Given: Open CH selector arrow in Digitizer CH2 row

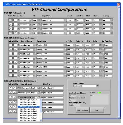Looking at the screenshot, I should tap(39, 24).
